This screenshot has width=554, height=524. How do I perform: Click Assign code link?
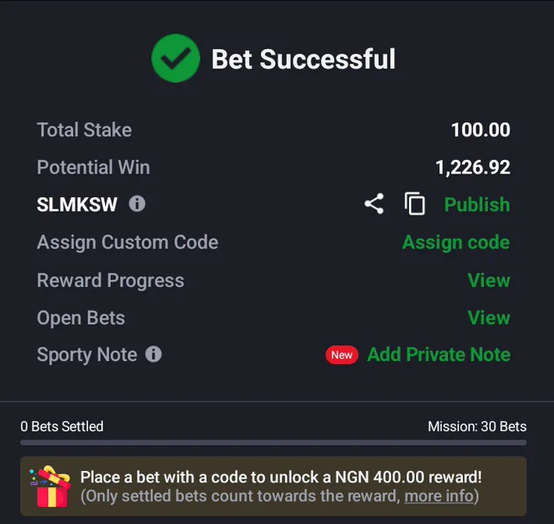[x=456, y=242]
